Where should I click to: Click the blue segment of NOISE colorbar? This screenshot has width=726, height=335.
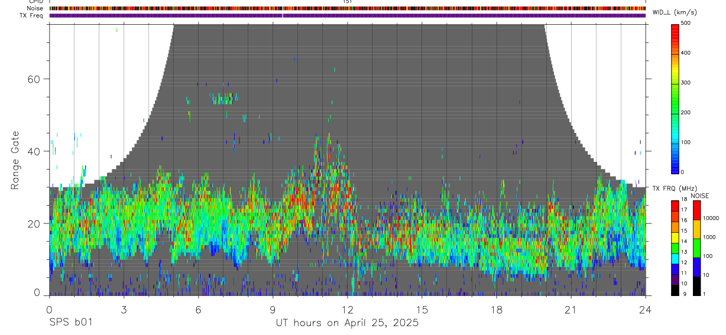tap(696, 267)
